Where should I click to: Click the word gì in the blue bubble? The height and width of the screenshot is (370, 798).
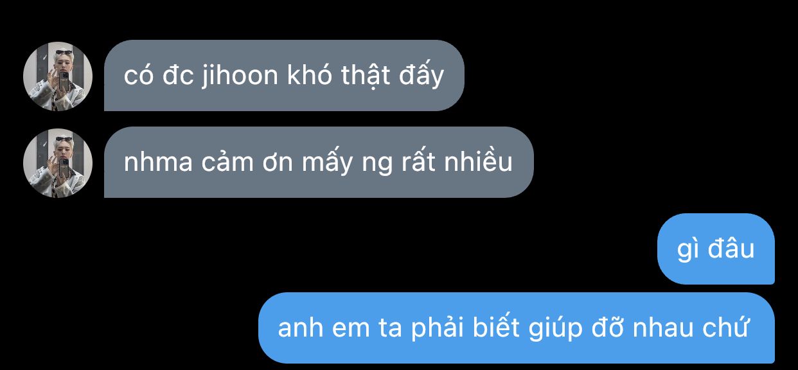[687, 249]
